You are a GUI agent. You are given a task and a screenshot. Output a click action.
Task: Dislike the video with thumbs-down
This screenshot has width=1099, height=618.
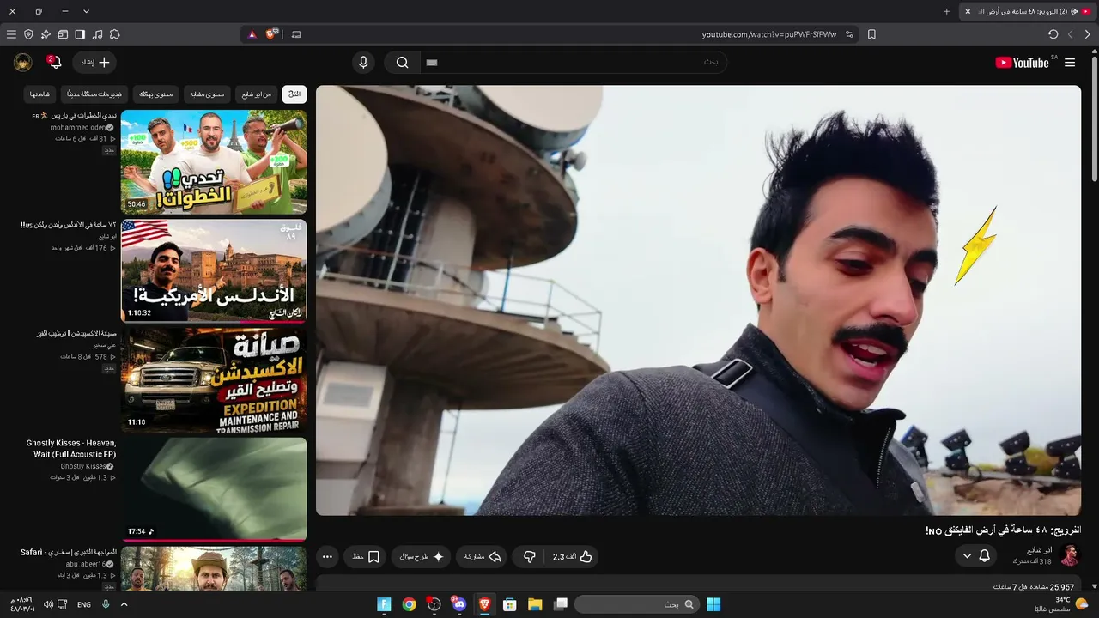coord(530,557)
